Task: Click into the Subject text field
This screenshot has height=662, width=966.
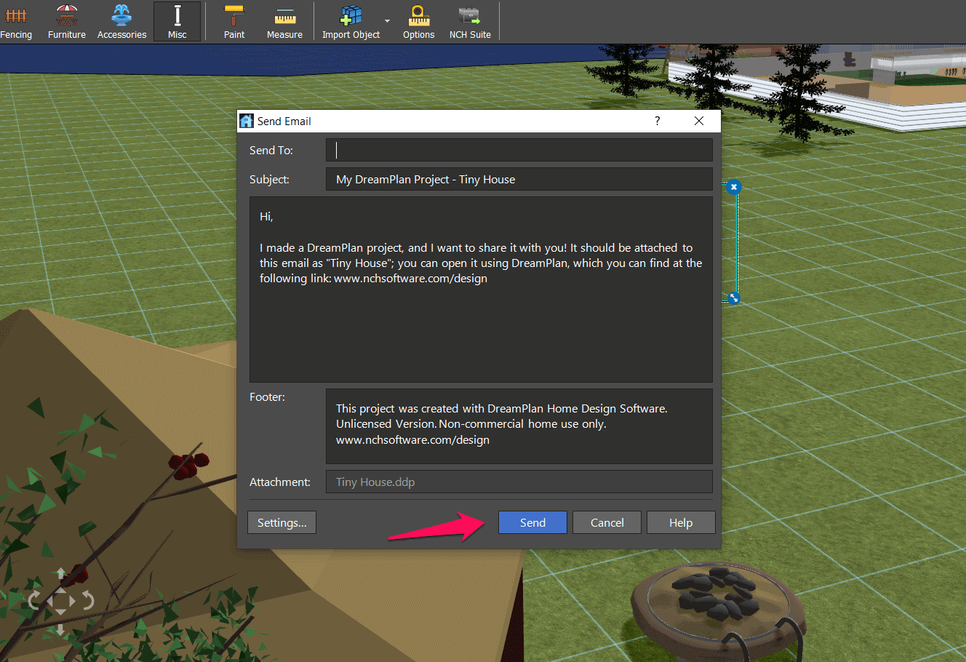Action: [519, 179]
